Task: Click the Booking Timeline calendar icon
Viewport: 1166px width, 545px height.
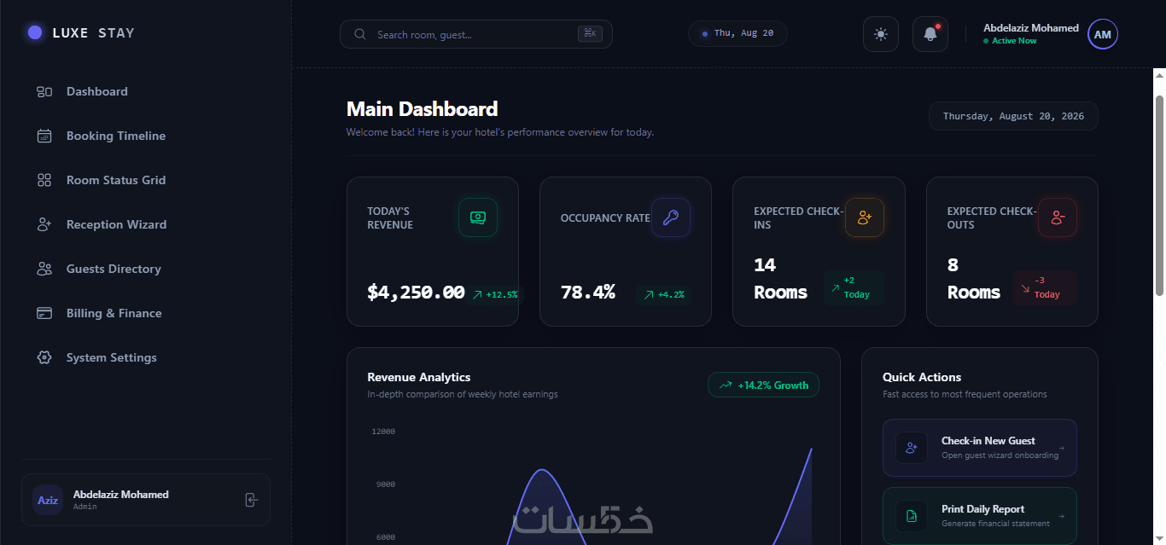Action: pos(44,136)
